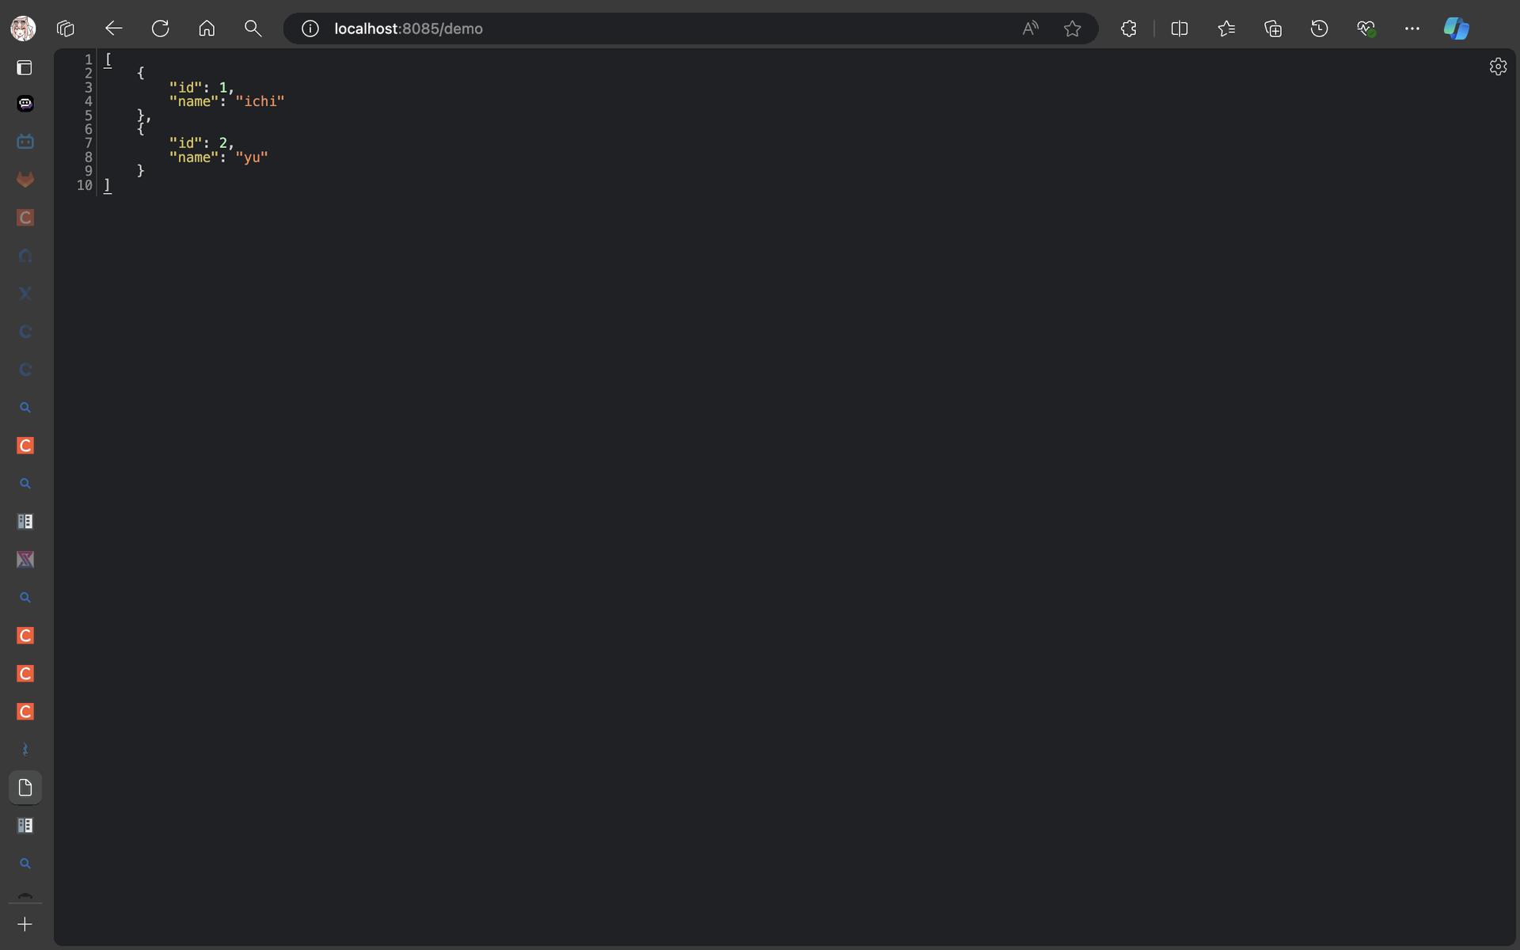Click the "}," on line 5
The width and height of the screenshot is (1520, 950).
coord(144,116)
